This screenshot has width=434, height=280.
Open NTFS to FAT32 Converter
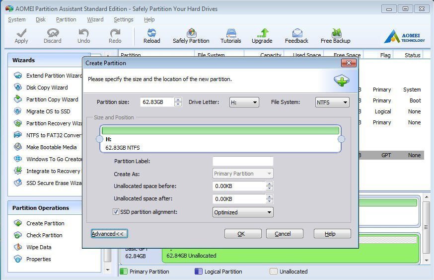[x=48, y=135]
